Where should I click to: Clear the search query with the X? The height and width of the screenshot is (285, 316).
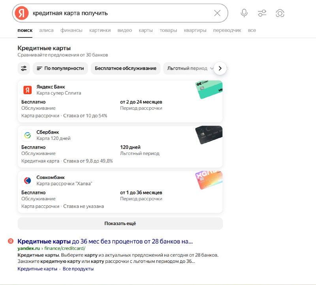217,13
